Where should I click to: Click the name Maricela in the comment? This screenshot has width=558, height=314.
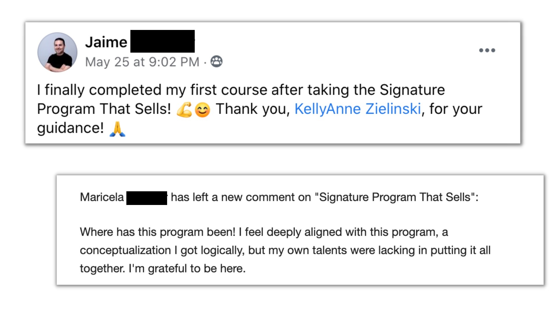coord(102,197)
